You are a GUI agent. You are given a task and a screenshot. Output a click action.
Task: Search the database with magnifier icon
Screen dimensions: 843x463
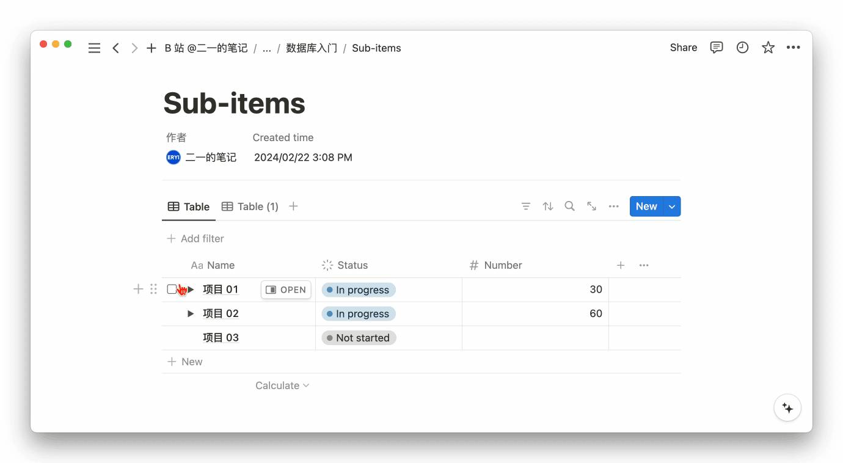[x=569, y=206]
